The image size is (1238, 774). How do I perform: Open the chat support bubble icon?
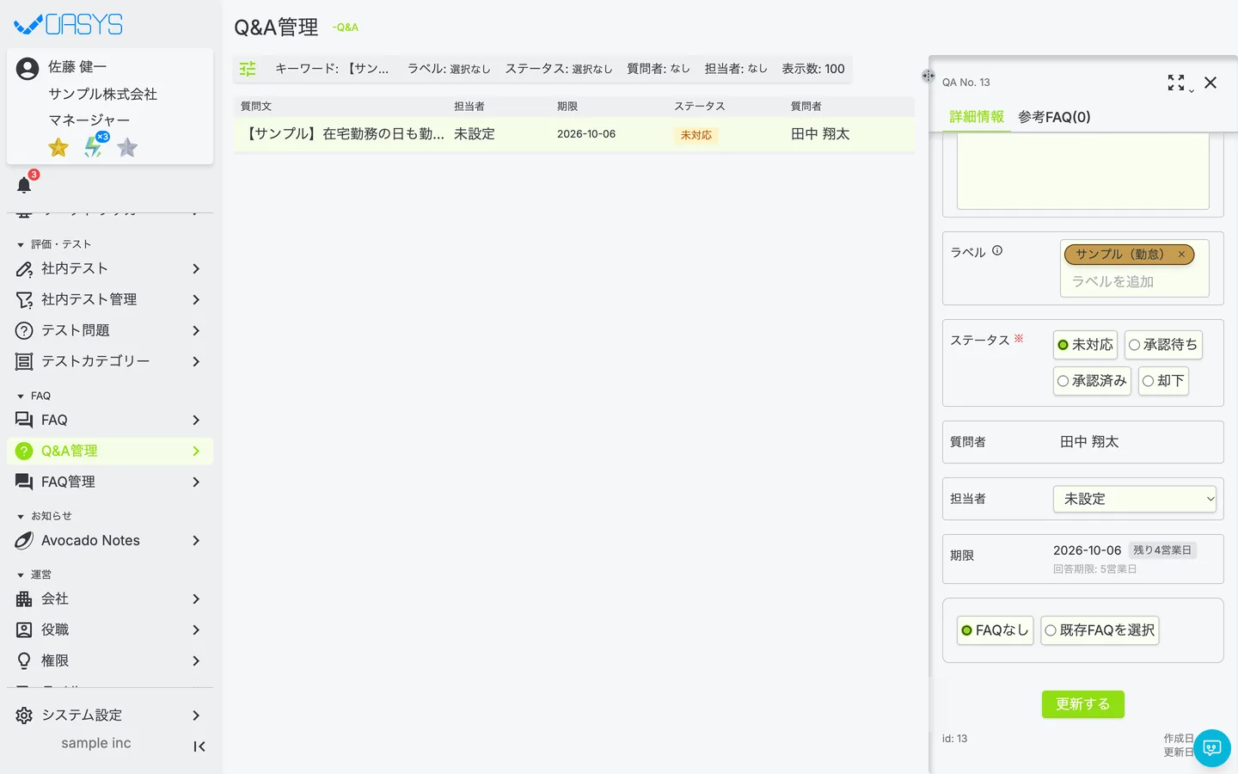coord(1212,748)
